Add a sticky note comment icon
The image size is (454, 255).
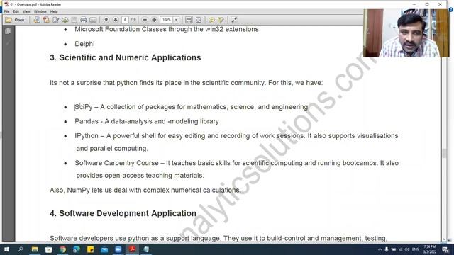point(211,20)
